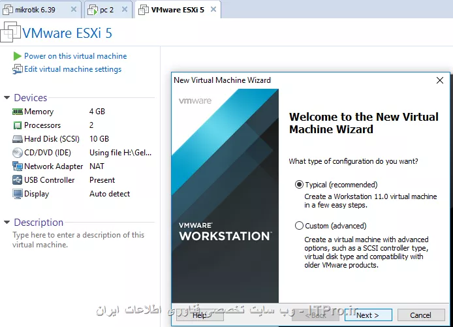Click the CD/DVD (IDE) disc icon
The width and height of the screenshot is (453, 327).
18,153
